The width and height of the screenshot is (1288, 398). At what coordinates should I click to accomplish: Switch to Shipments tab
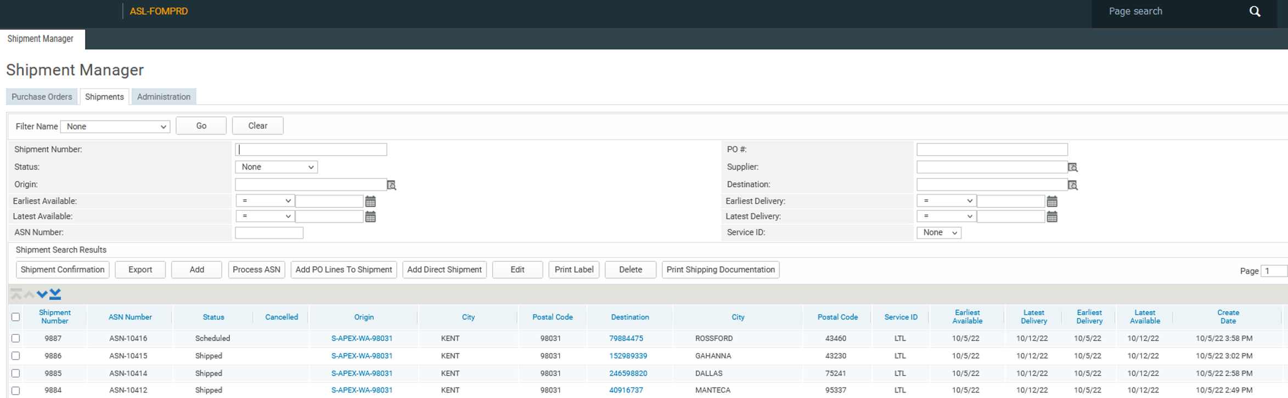[104, 97]
